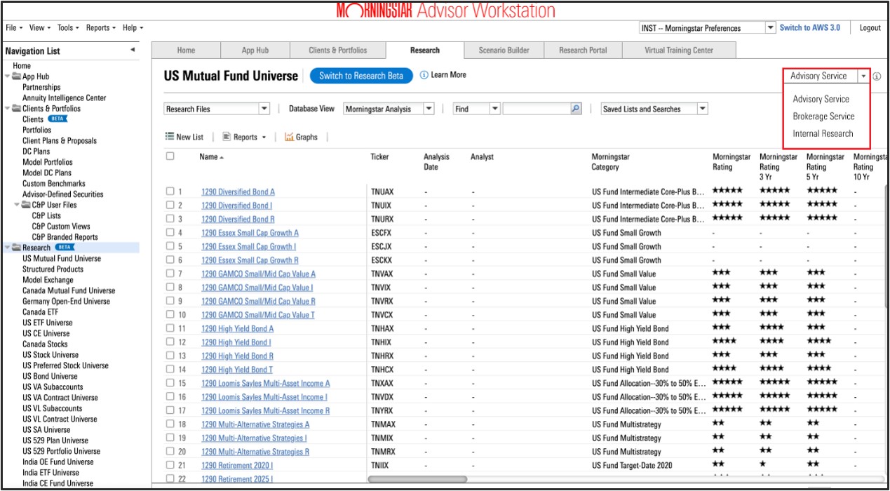Check row 21 1290 Retirement 2020 I
The image size is (890, 491).
[x=170, y=465]
